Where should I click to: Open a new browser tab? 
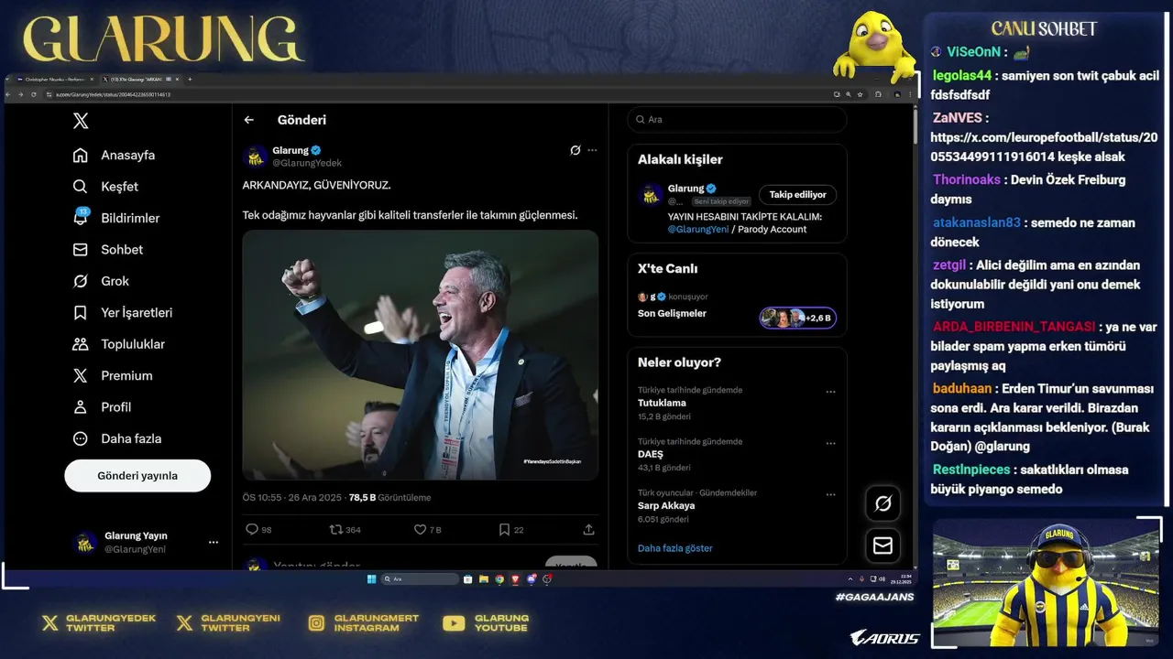tap(190, 80)
